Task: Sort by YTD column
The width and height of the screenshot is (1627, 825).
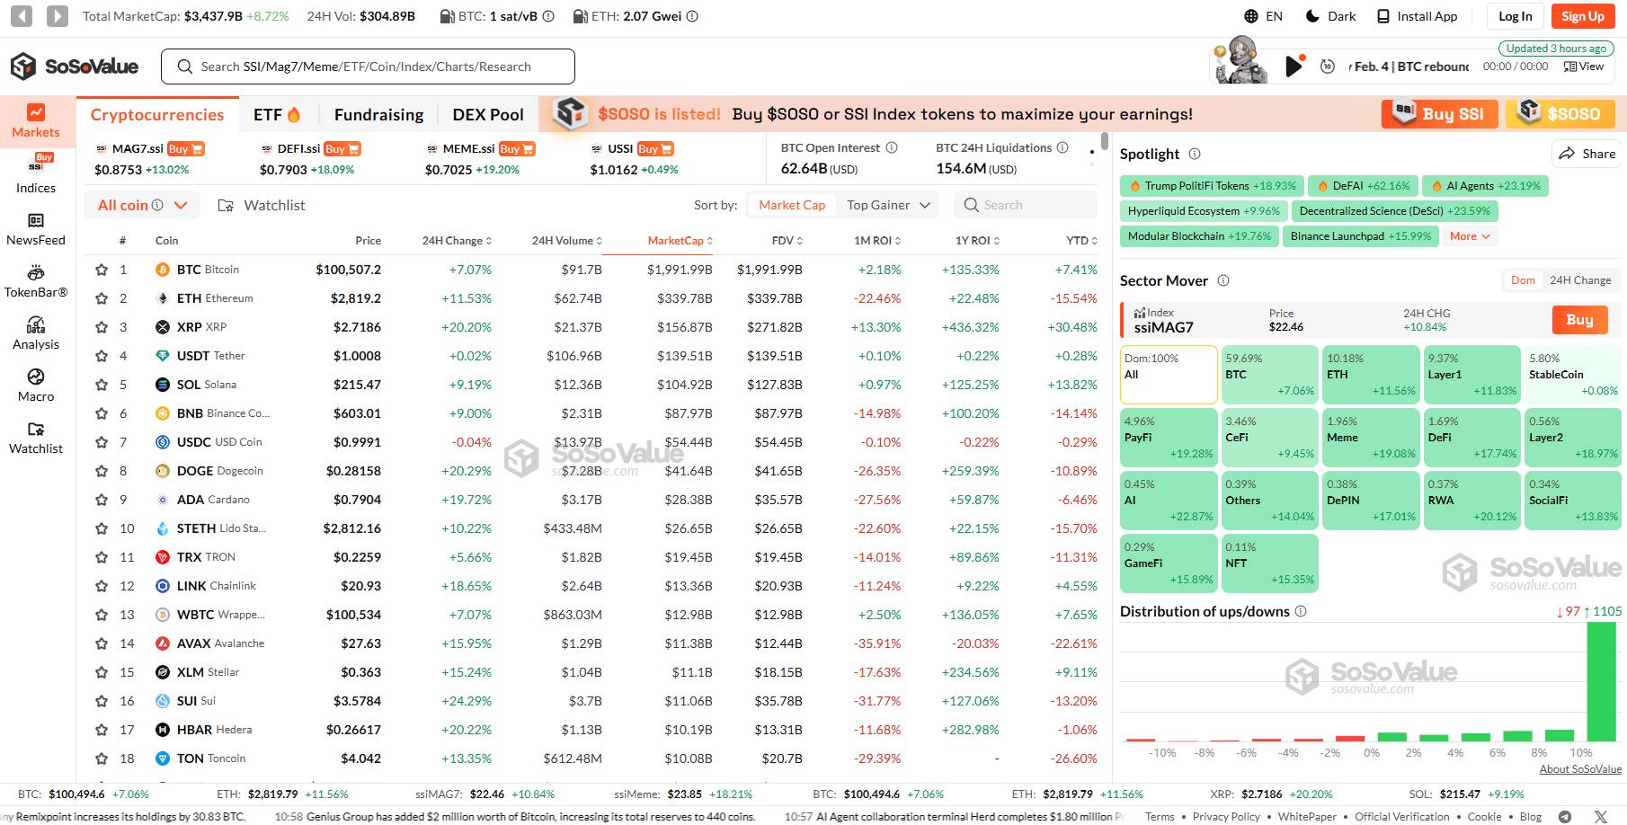Action: click(1081, 241)
